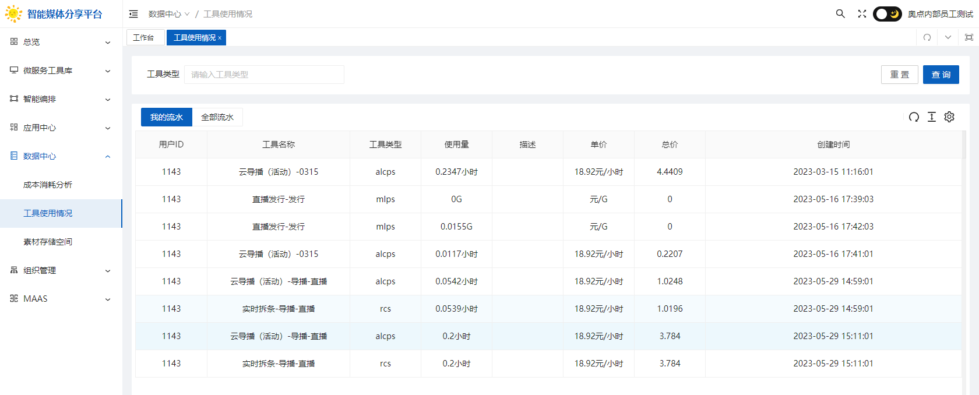Click the total price cell 1.0248
Image resolution: width=979 pixels, height=395 pixels.
click(670, 281)
